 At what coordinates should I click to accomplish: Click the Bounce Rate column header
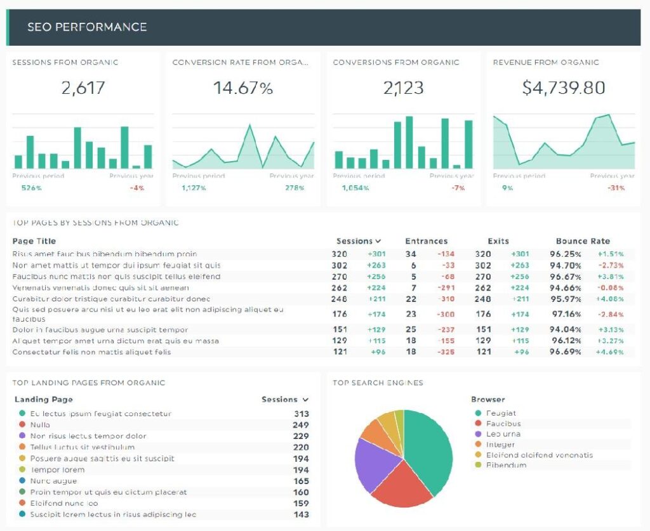[x=582, y=241]
